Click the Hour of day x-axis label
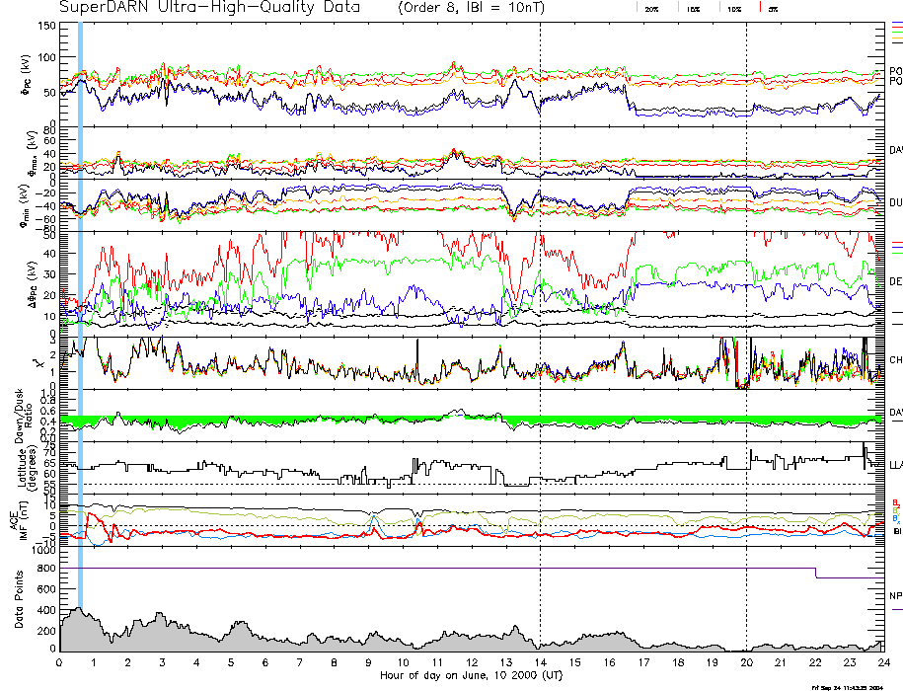The image size is (903, 691). pos(471,676)
